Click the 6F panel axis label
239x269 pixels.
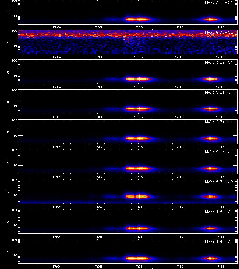coord(8,161)
